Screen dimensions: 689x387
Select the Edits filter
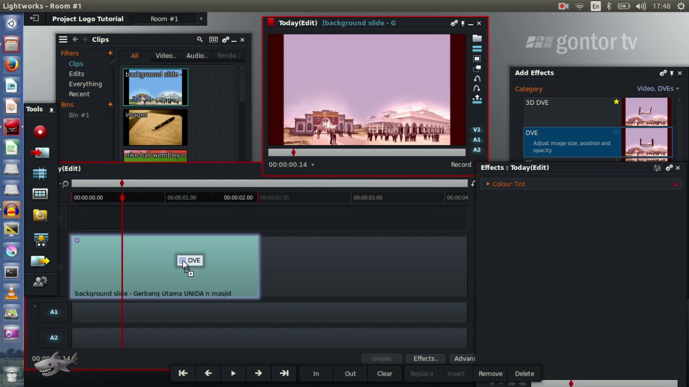point(76,74)
